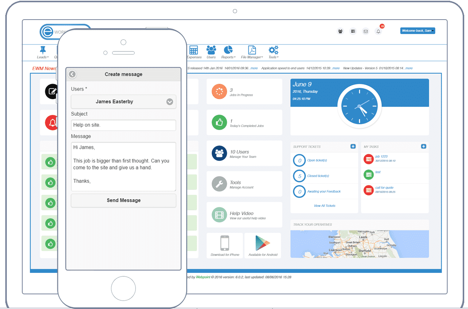Viewport: 468px width, 309px height.
Task: Open the Open ticket(s) link
Action: point(317,161)
